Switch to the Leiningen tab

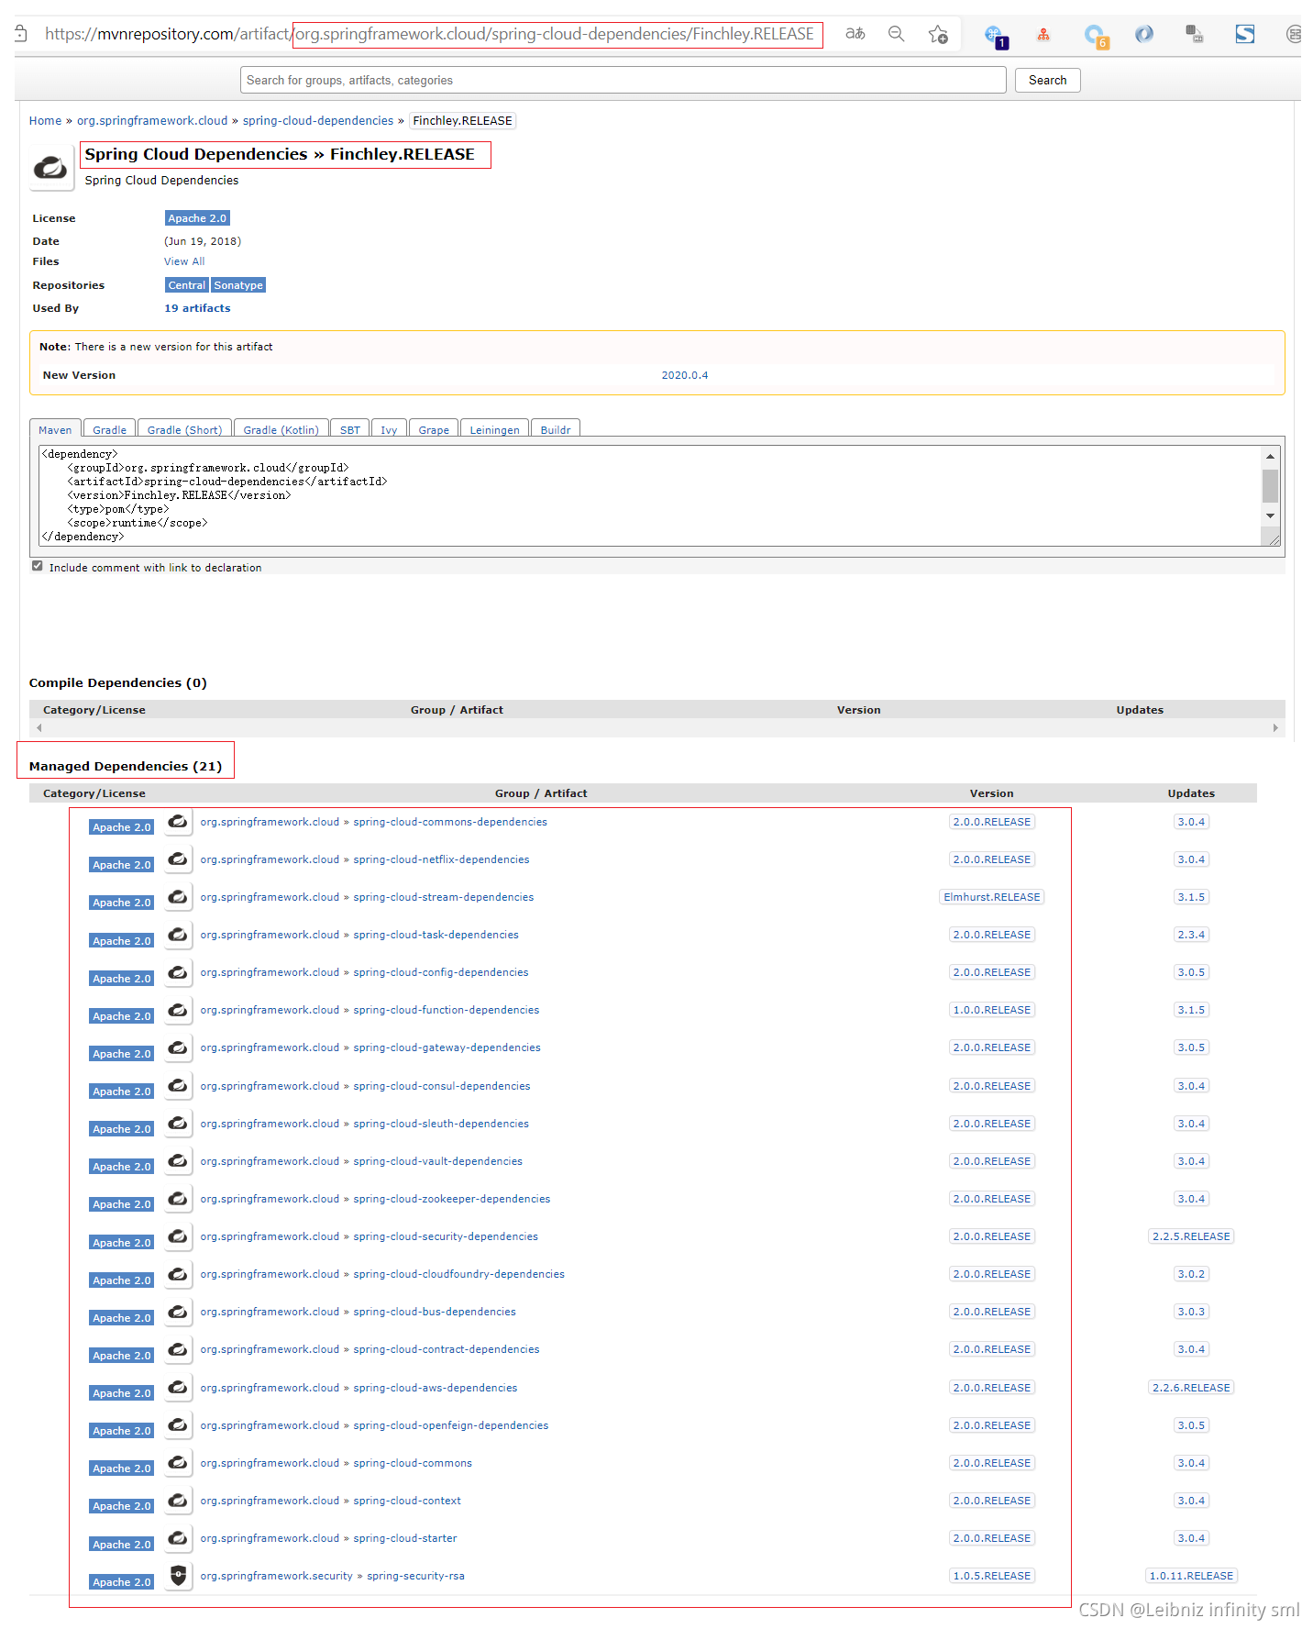[495, 429]
